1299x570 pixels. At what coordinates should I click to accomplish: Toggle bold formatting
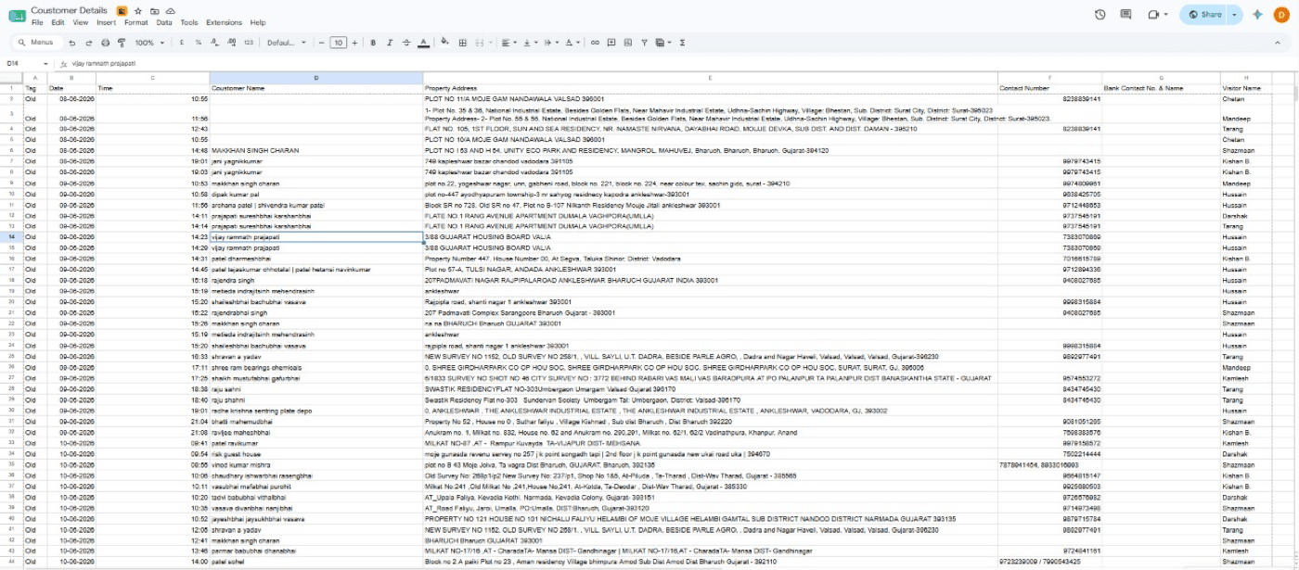(x=373, y=43)
